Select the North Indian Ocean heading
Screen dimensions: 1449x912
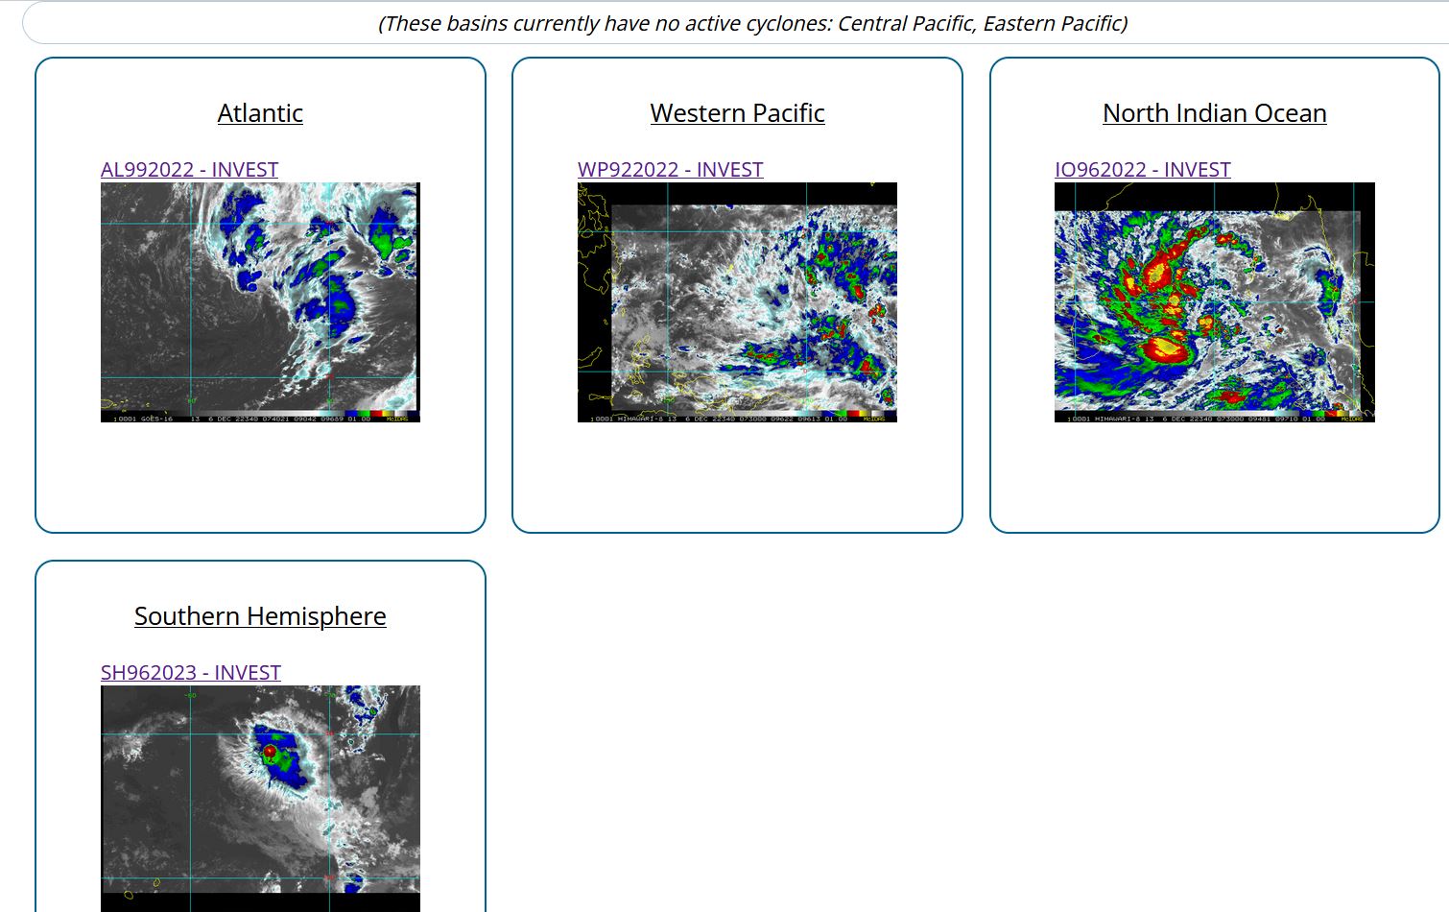[1214, 113]
